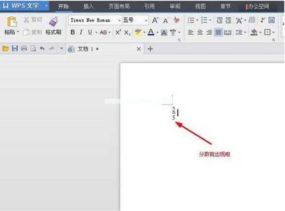Image resolution: width=285 pixels, height=211 pixels.
Task: Switch to the 引用 (References) tab
Action: coord(149,6)
